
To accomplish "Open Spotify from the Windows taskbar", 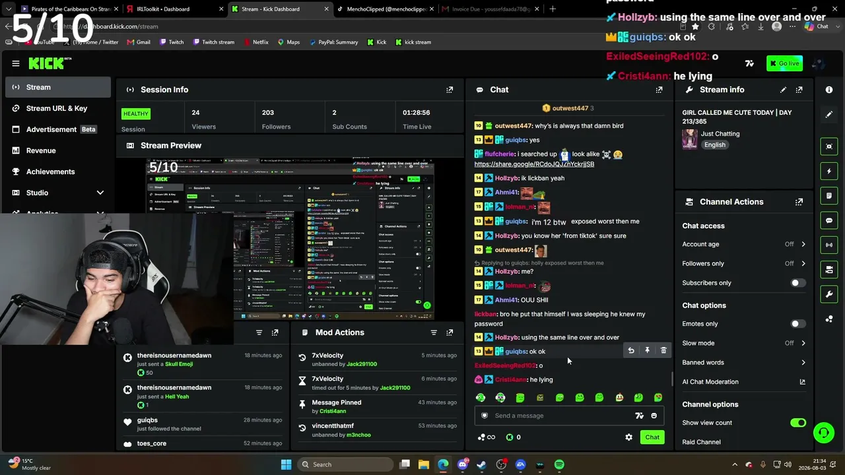I will pyautogui.click(x=559, y=464).
